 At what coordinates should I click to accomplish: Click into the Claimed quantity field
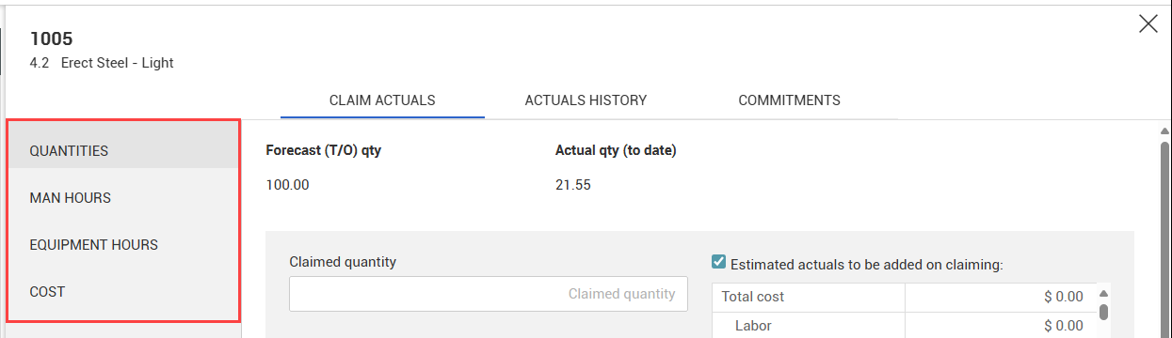click(489, 294)
